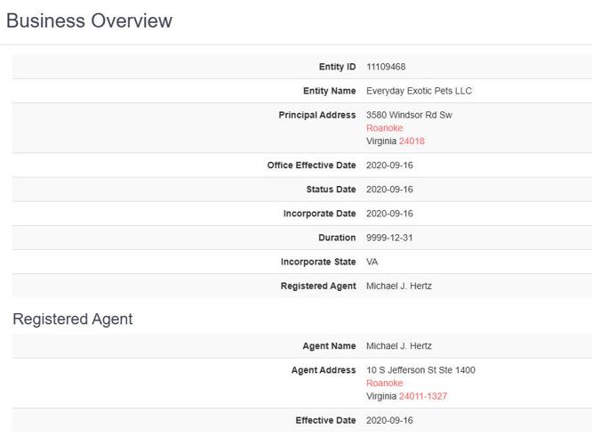This screenshot has width=592, height=445.
Task: Click Michael J. Hertz beside Registered Agent label
Action: coord(399,286)
